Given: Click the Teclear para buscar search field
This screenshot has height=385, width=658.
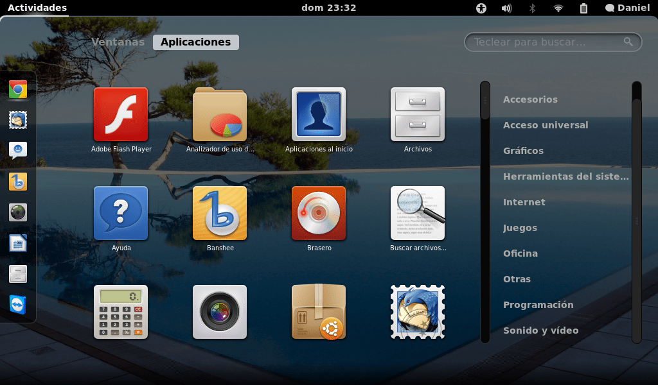Looking at the screenshot, I should click(553, 42).
